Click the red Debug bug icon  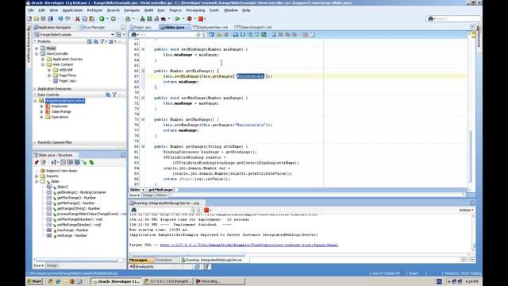coord(190,19)
